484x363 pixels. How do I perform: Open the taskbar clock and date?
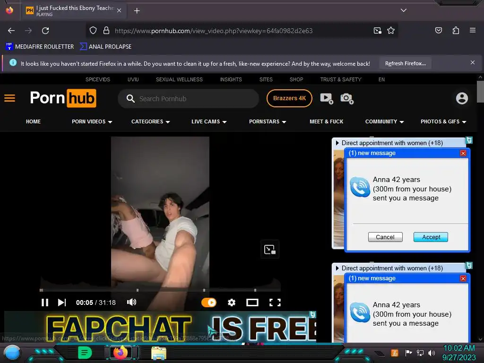coord(459,353)
